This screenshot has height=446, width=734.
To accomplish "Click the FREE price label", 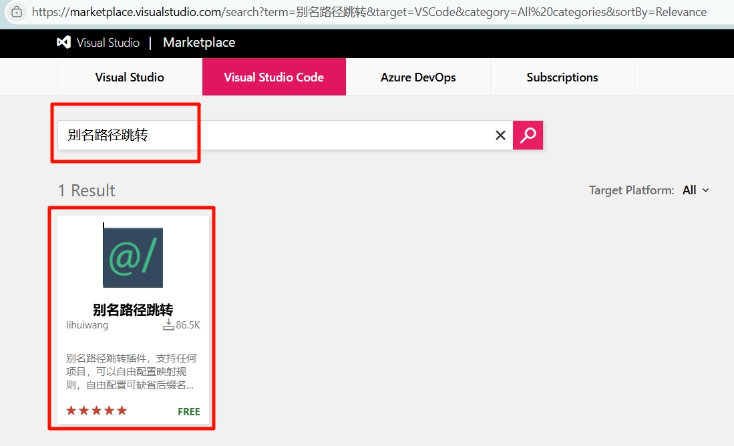I will click(x=188, y=411).
